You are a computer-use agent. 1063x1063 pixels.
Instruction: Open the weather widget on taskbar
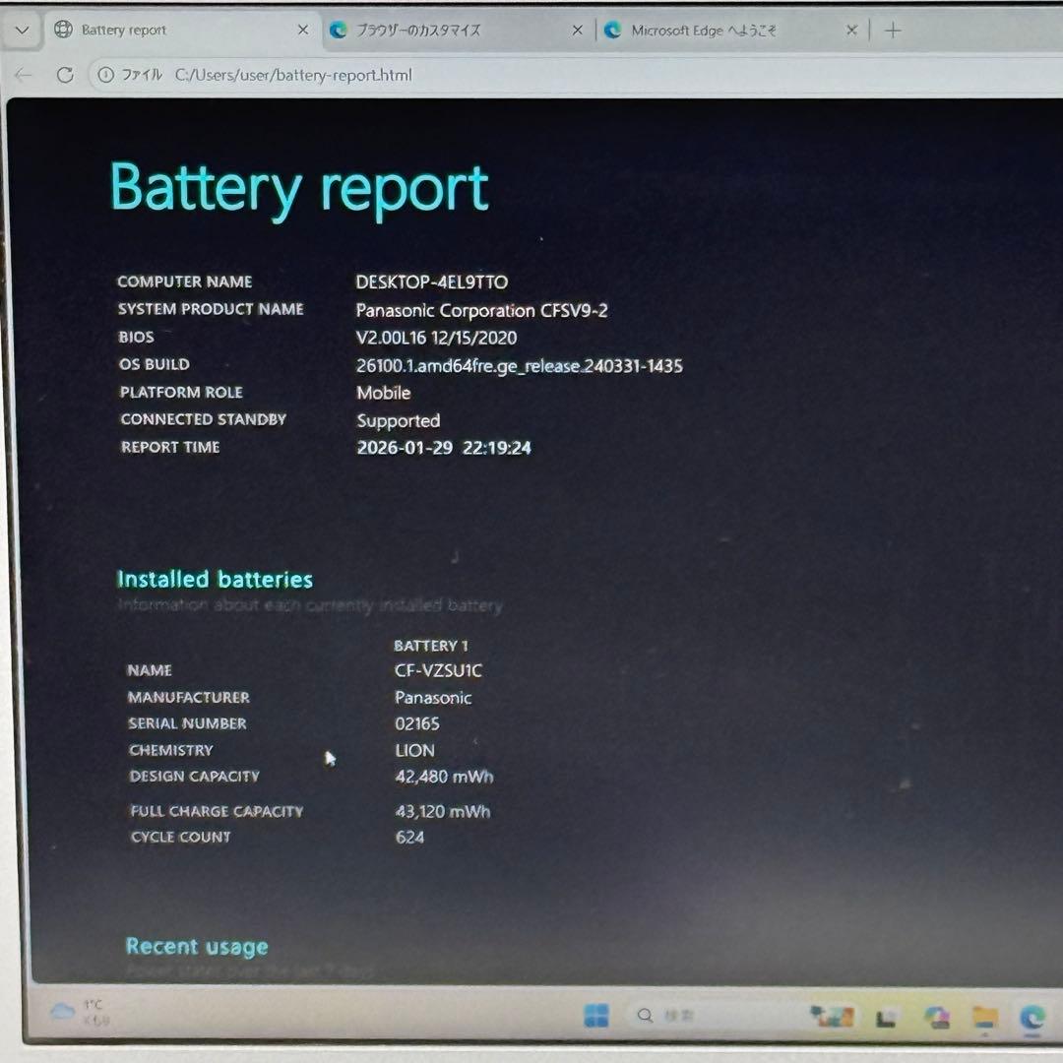pos(81,1012)
